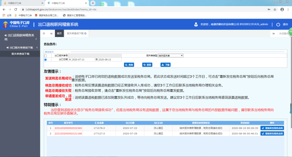The width and height of the screenshot is (292, 157).
Task: Select 报关单查询下载 in the sidebar
Action: [20, 54]
